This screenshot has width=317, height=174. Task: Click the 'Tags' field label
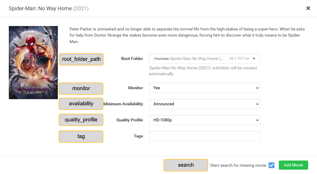pos(138,136)
